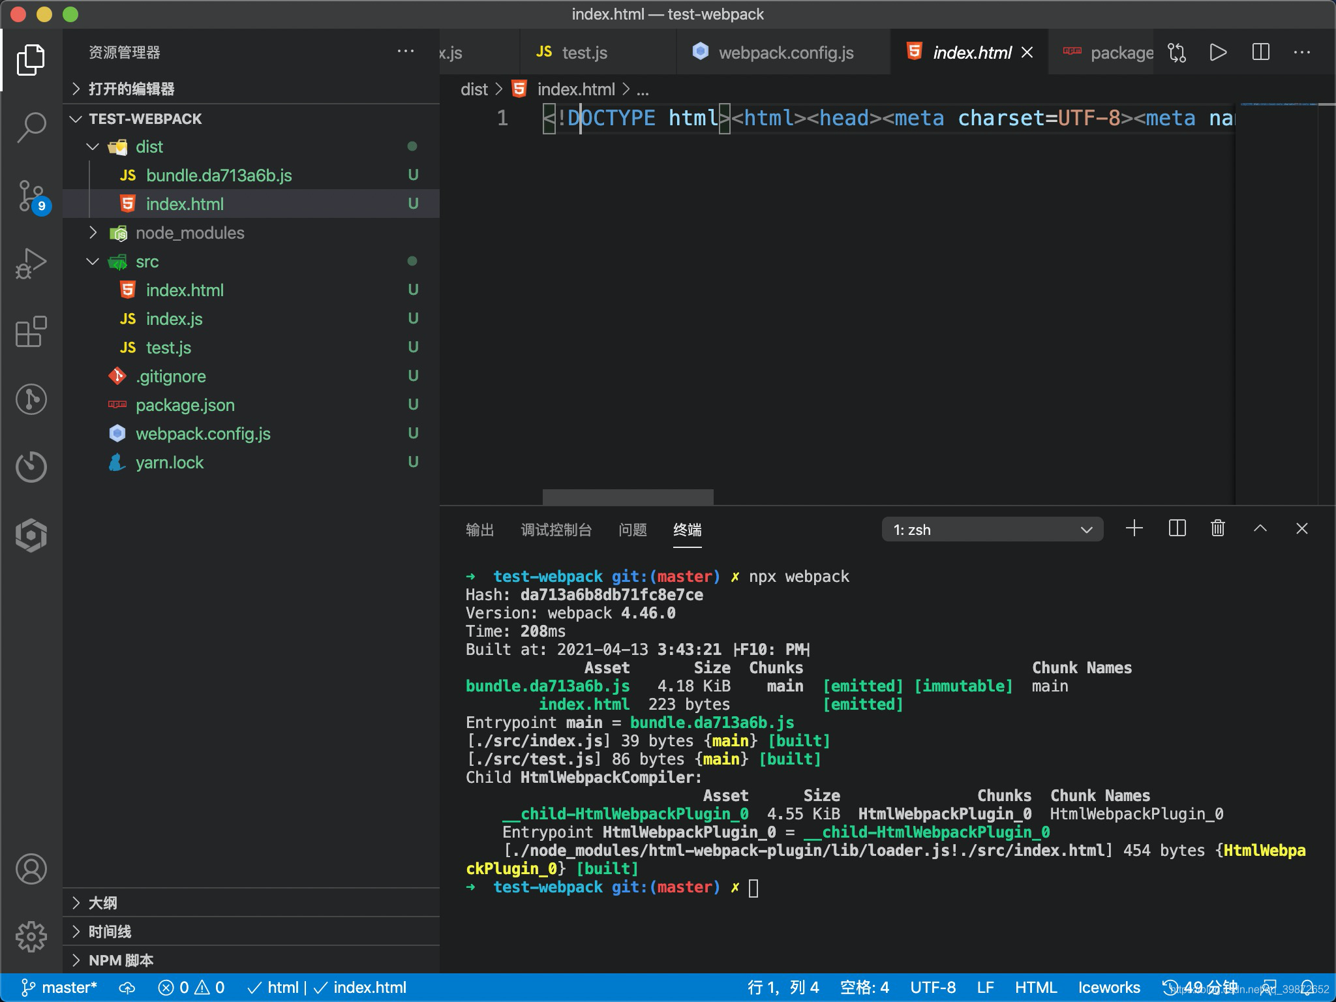The height and width of the screenshot is (1002, 1336).
Task: Click the index.html breadcrumb segment
Action: [564, 89]
